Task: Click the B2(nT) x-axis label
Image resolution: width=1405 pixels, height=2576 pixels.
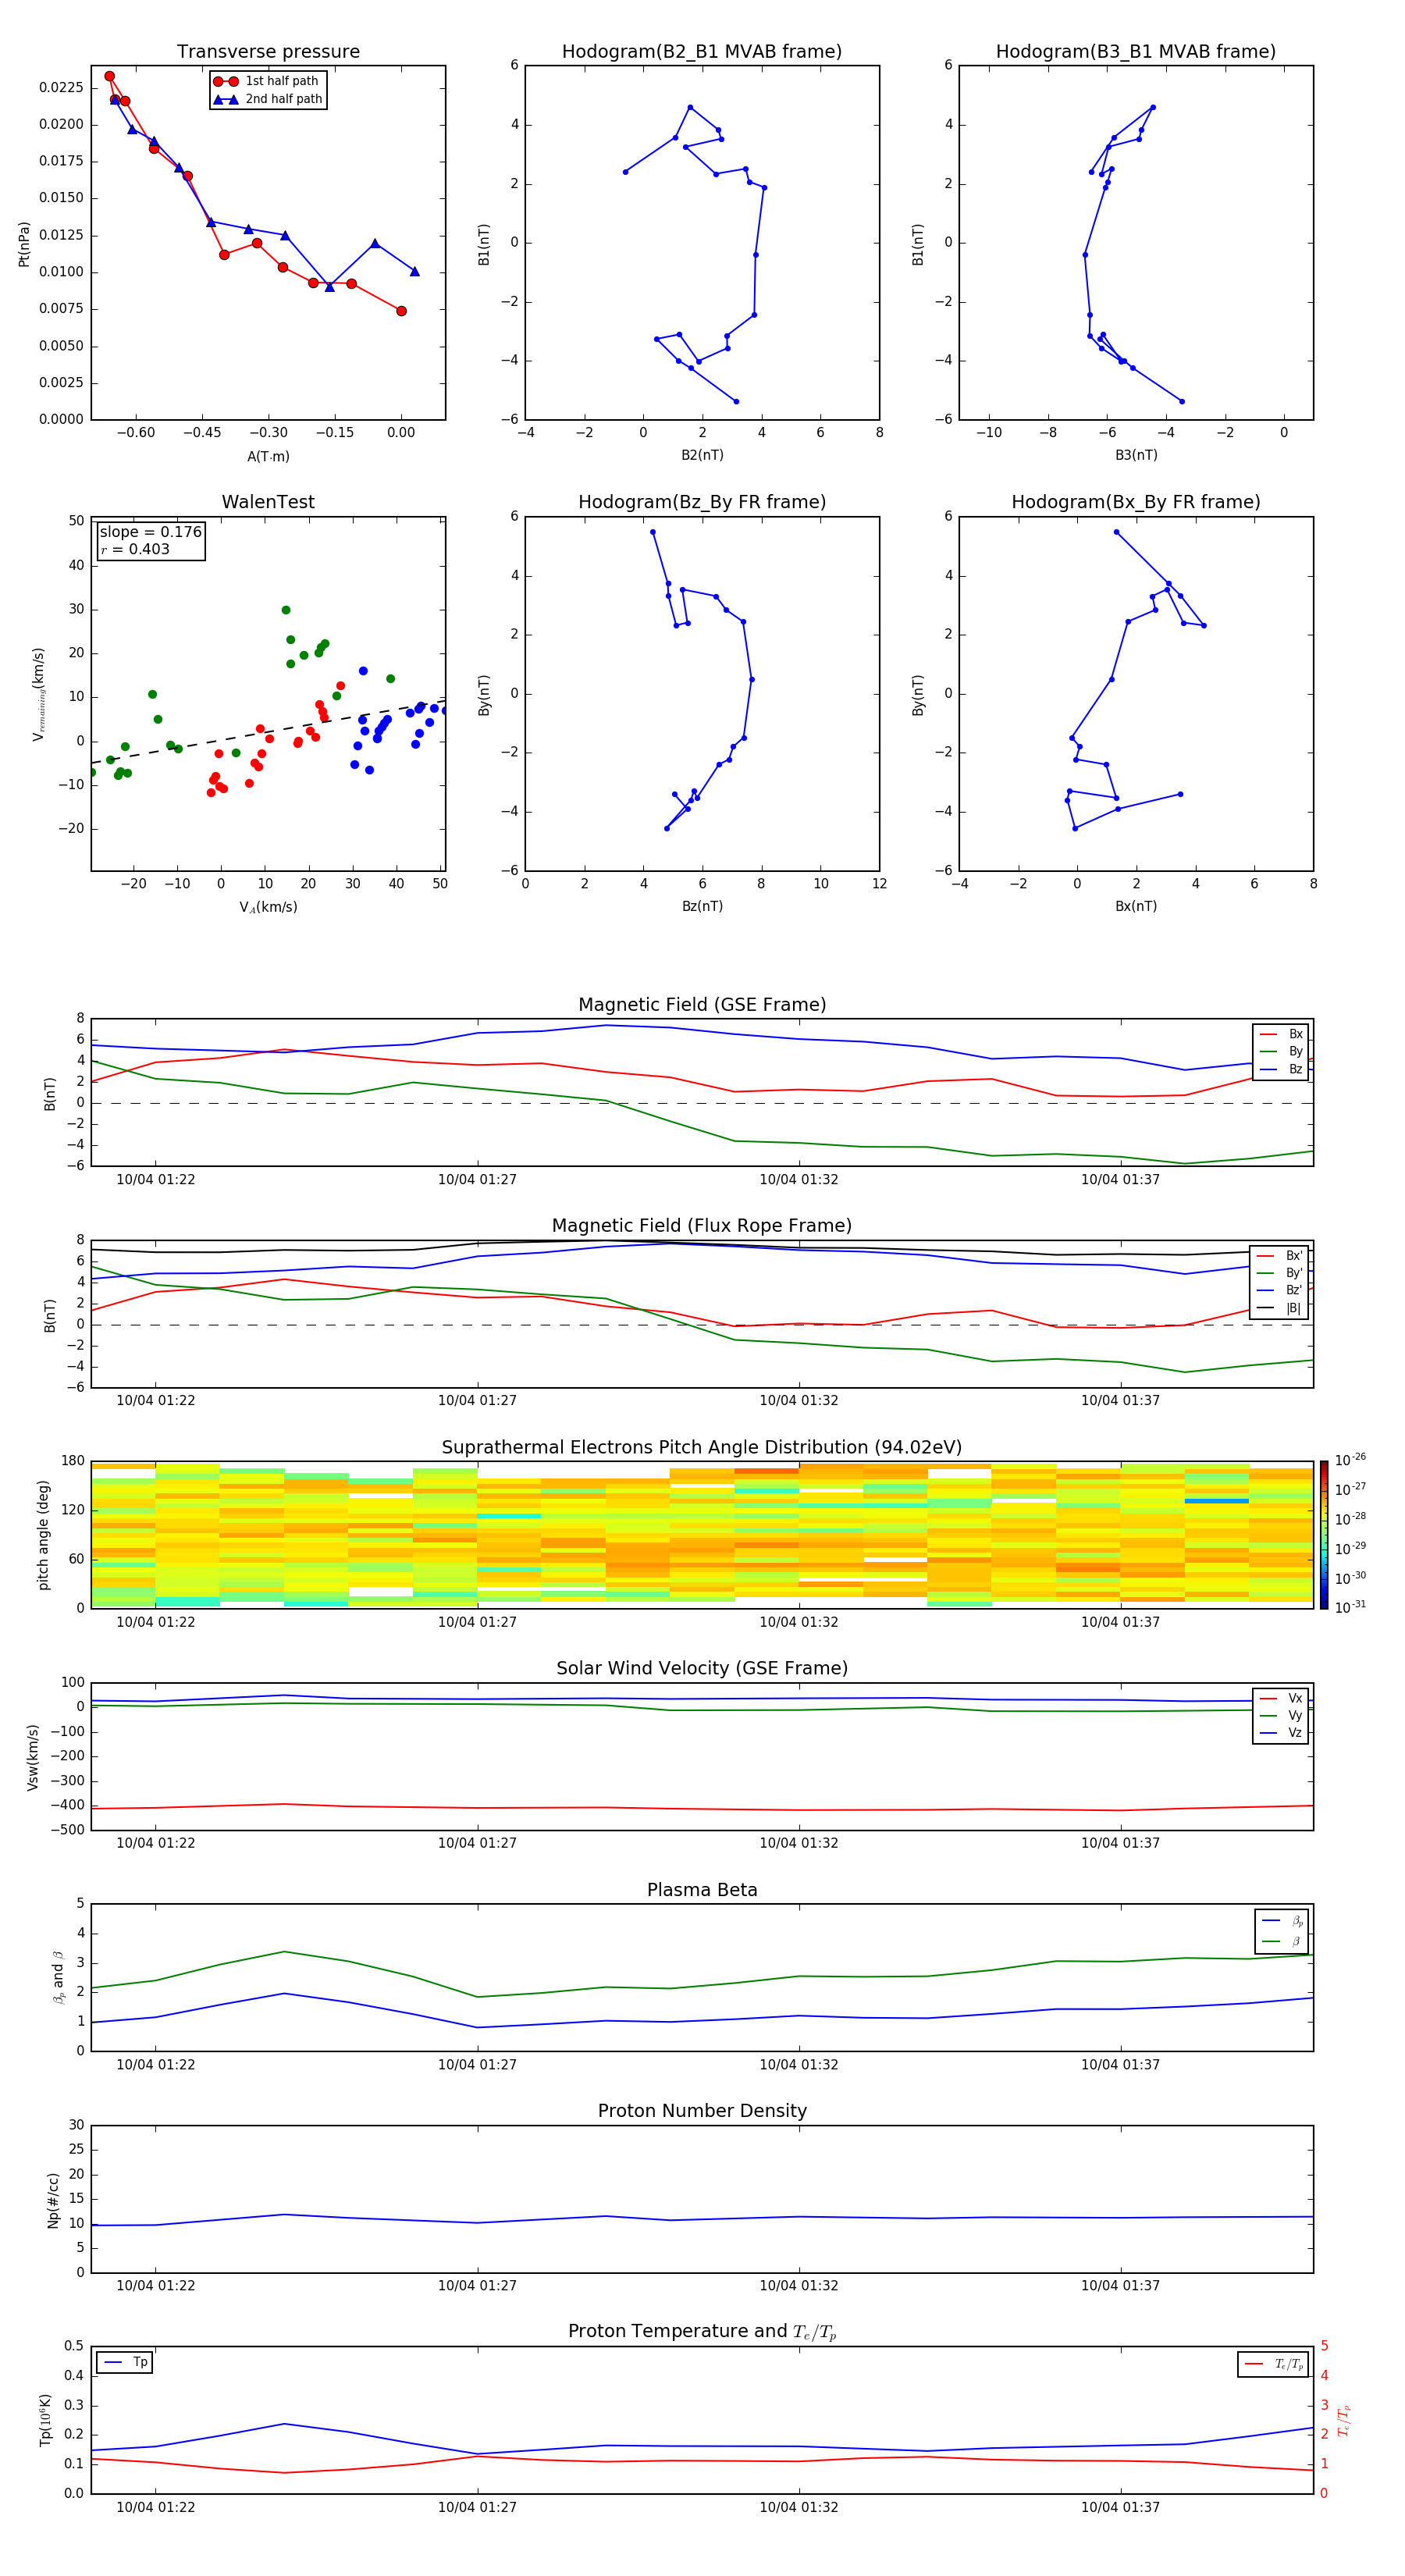Action: 702,455
